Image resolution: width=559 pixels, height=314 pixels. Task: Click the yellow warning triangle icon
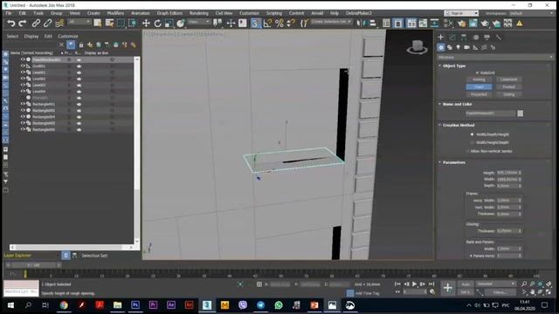(520, 24)
